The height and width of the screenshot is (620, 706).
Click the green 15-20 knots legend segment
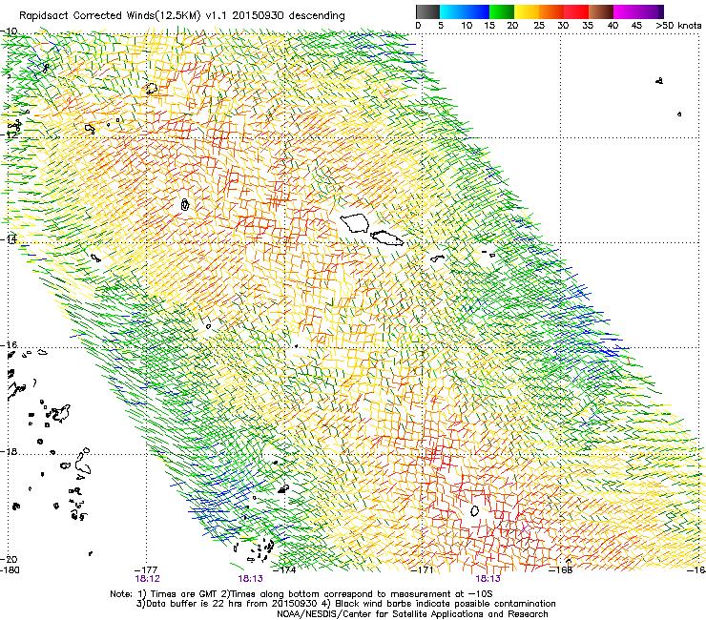(x=502, y=11)
